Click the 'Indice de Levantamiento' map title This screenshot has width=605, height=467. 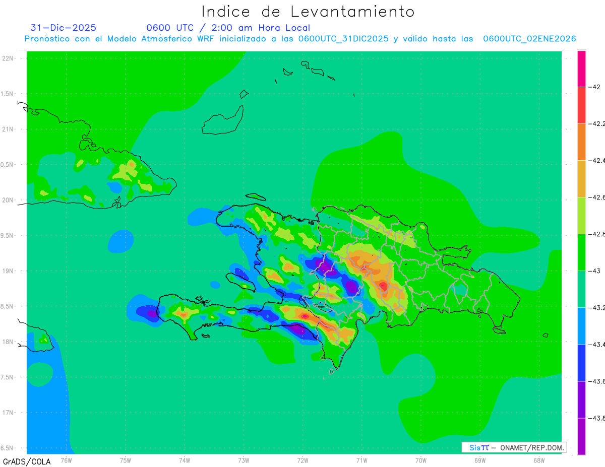click(308, 12)
